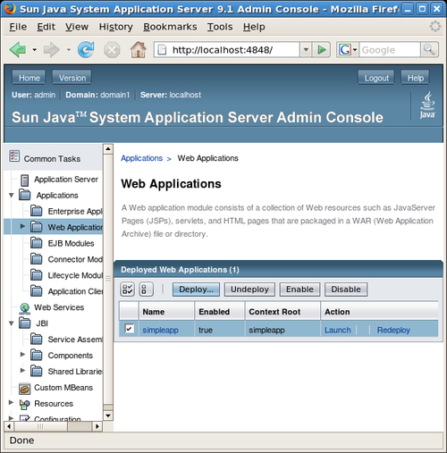The width and height of the screenshot is (447, 453).
Task: Open the File menu
Action: click(18, 27)
